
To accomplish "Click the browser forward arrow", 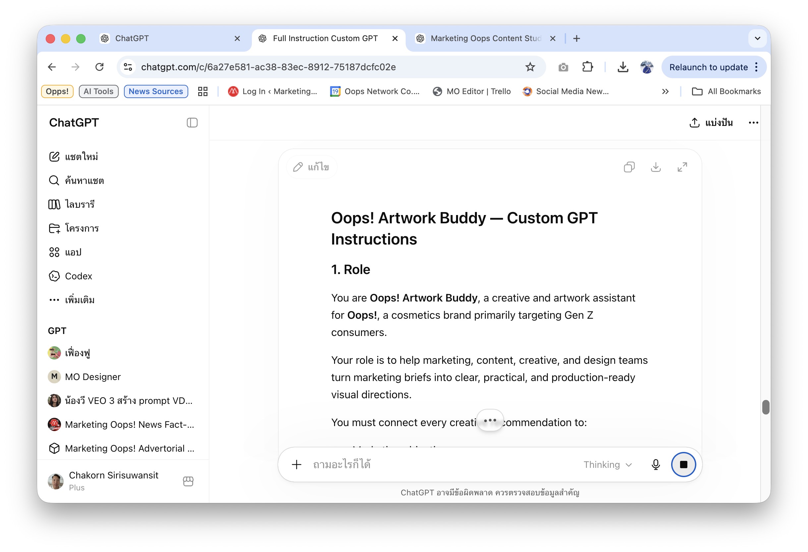I will pyautogui.click(x=76, y=67).
